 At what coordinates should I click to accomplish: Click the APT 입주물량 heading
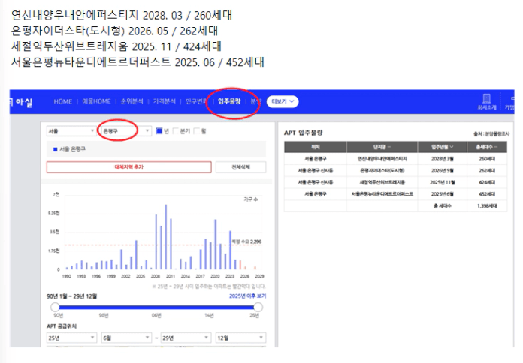tap(303, 133)
